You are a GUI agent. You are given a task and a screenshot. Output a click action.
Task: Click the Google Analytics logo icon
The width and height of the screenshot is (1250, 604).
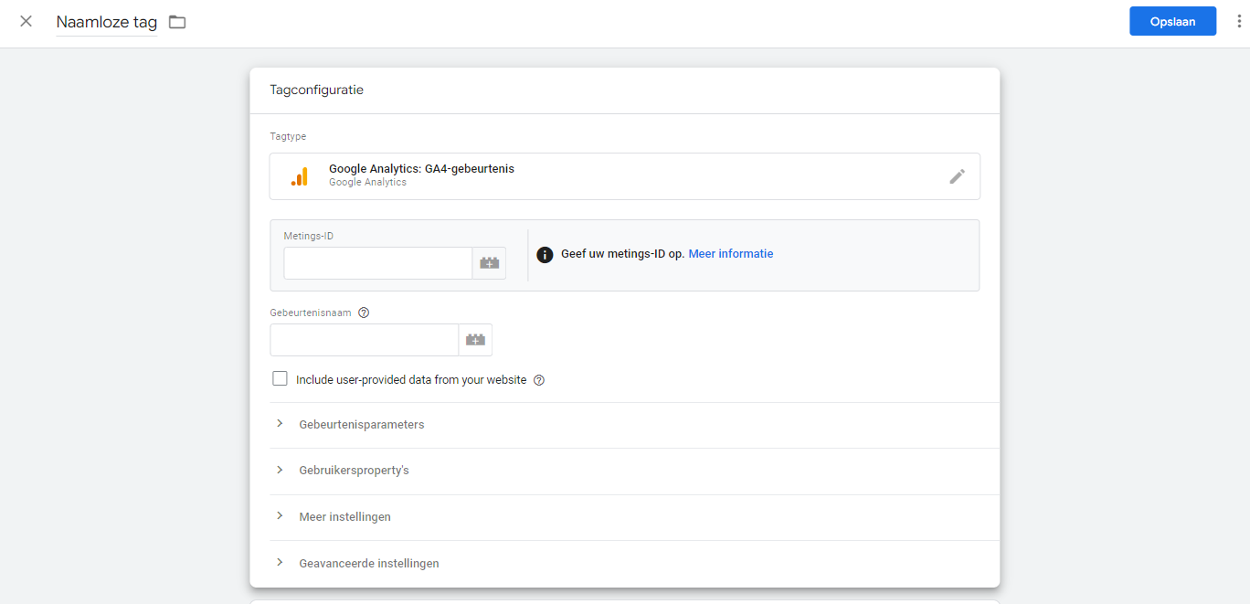[x=300, y=176]
